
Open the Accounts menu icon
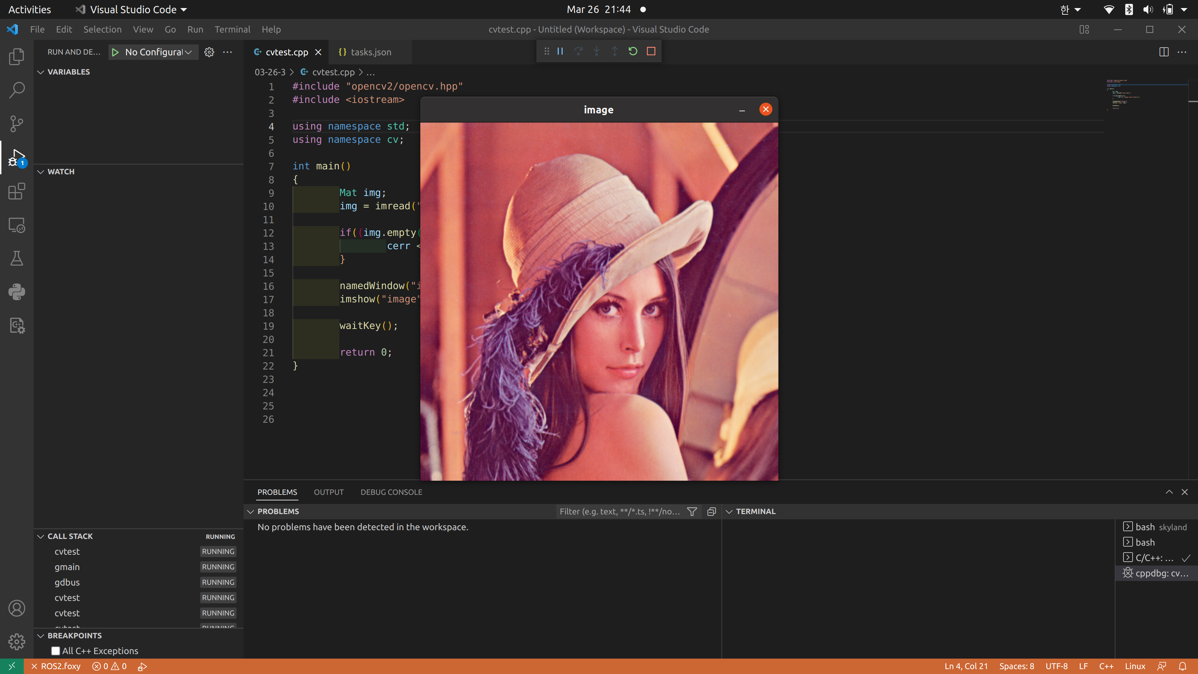17,609
